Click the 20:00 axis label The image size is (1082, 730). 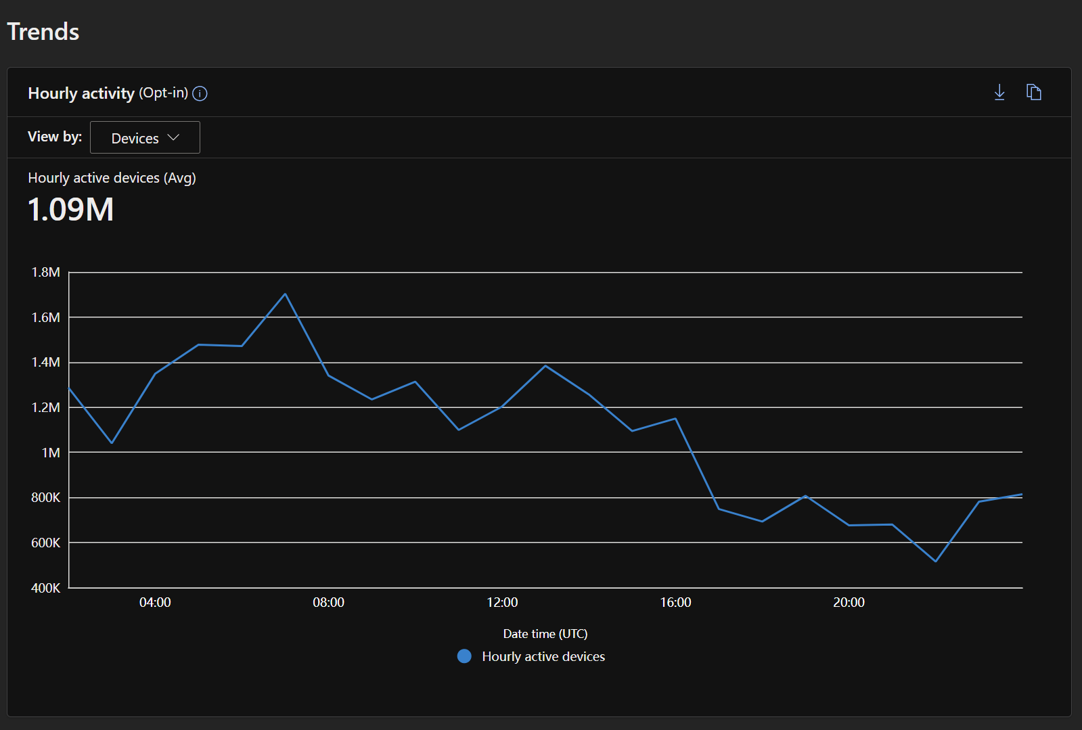click(849, 602)
